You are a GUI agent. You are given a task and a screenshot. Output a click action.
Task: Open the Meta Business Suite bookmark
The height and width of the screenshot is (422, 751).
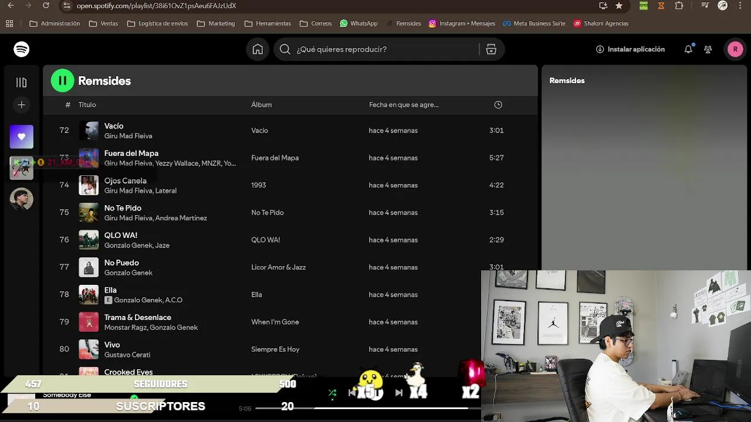534,23
